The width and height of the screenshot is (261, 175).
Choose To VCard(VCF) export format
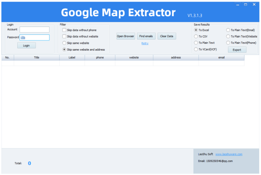(196, 50)
